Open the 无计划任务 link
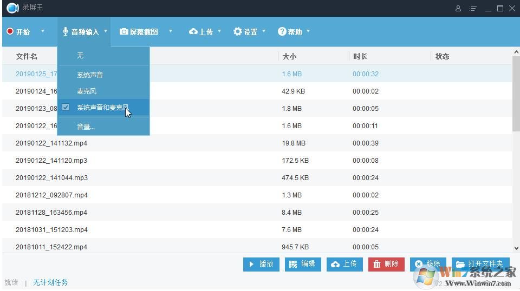The image size is (520, 291). pos(50,282)
